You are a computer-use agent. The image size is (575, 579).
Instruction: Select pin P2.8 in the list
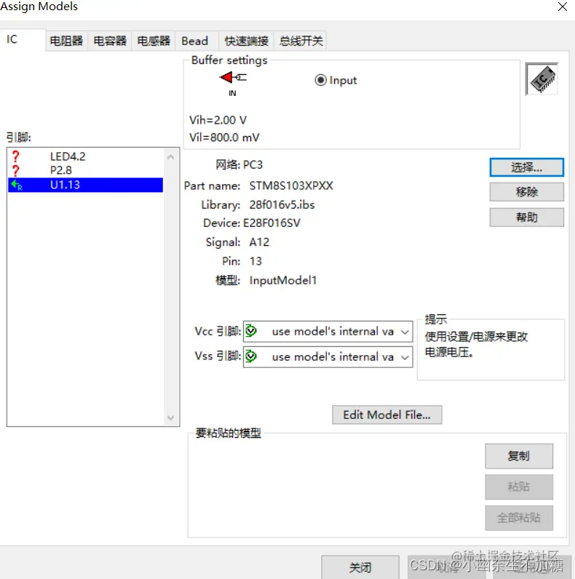click(85, 171)
